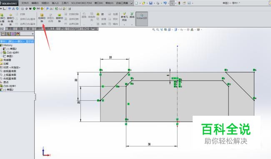Viewport: 271px width, 159px height.
Task: Click the Select cursor tool
Action: point(172,3)
